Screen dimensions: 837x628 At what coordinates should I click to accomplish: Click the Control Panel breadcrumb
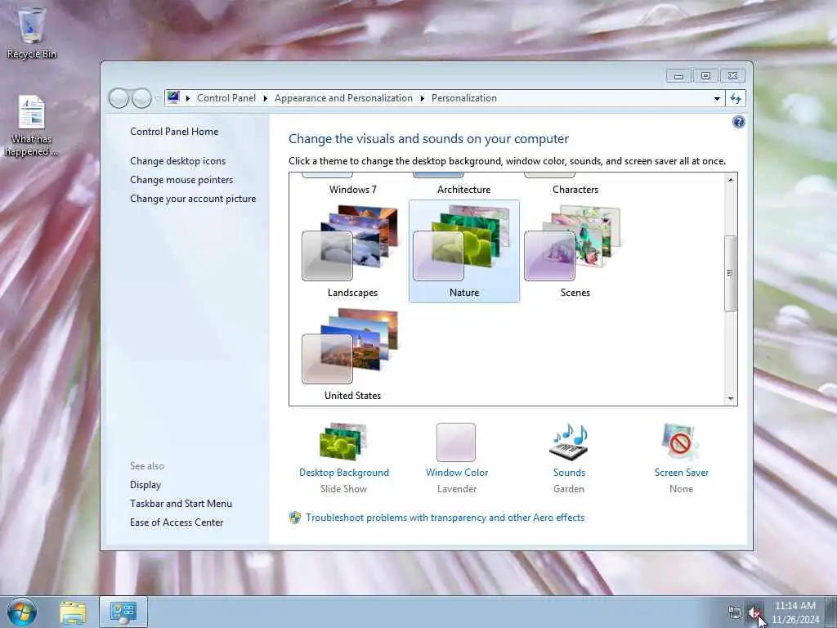pyautogui.click(x=226, y=98)
